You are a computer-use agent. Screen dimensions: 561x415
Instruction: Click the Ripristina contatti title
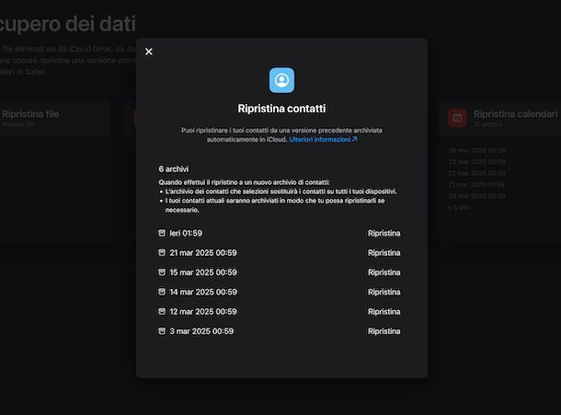click(281, 109)
